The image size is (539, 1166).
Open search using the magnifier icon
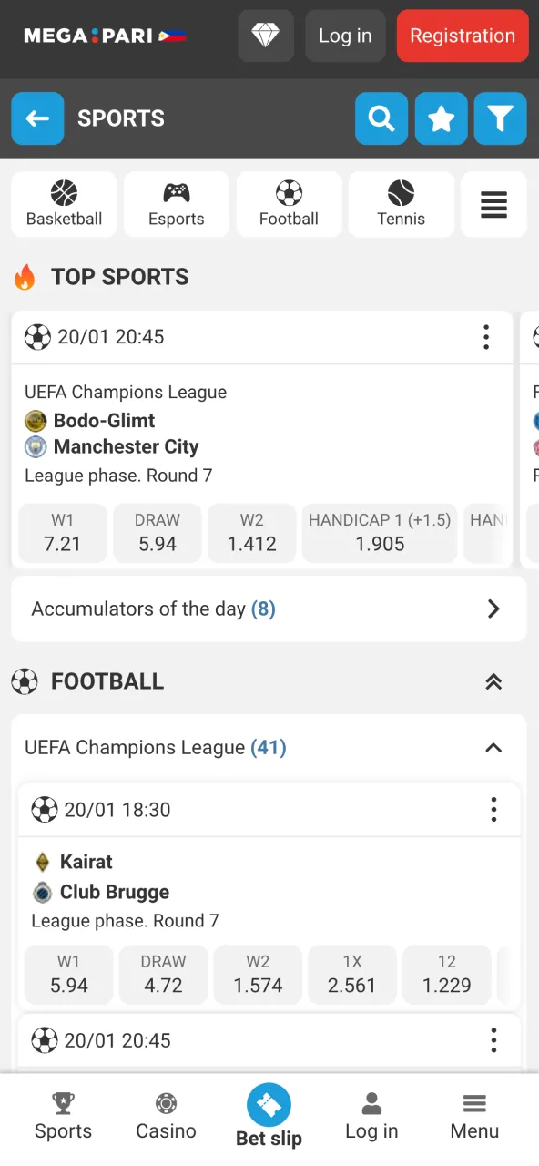coord(381,118)
